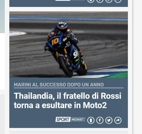Tweet the Thailandia Moto2 article
This screenshot has width=142, height=134.
coord(109,120)
